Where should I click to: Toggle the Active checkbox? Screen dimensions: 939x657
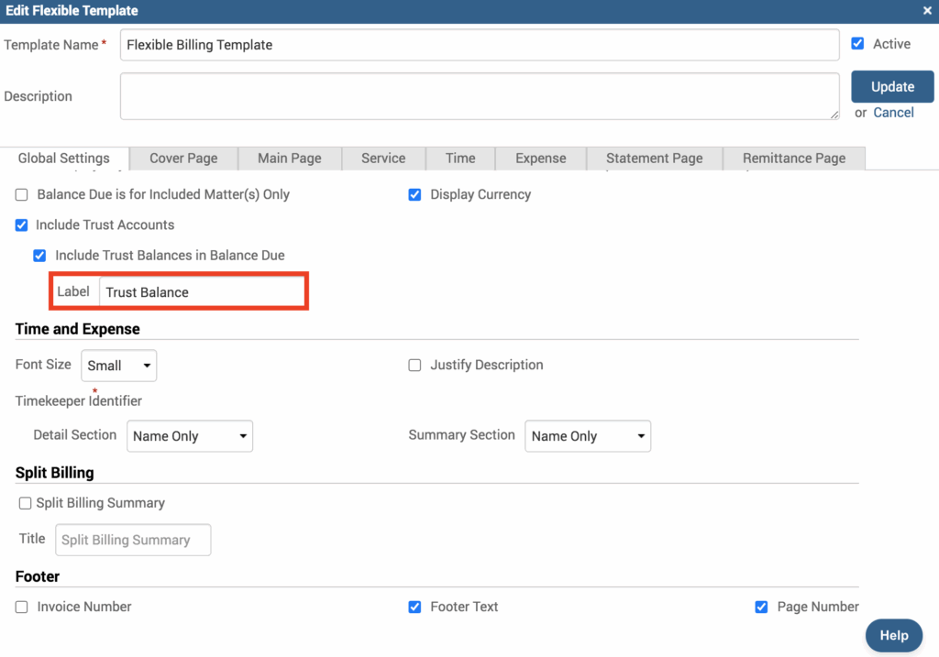point(858,44)
